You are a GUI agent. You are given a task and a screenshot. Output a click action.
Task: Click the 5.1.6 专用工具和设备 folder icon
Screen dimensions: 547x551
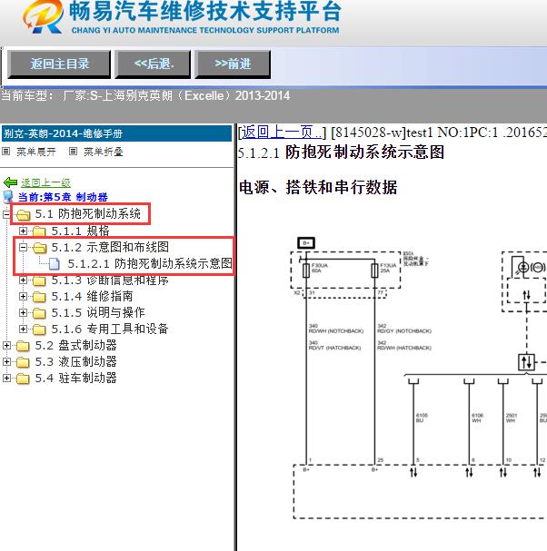click(x=39, y=330)
